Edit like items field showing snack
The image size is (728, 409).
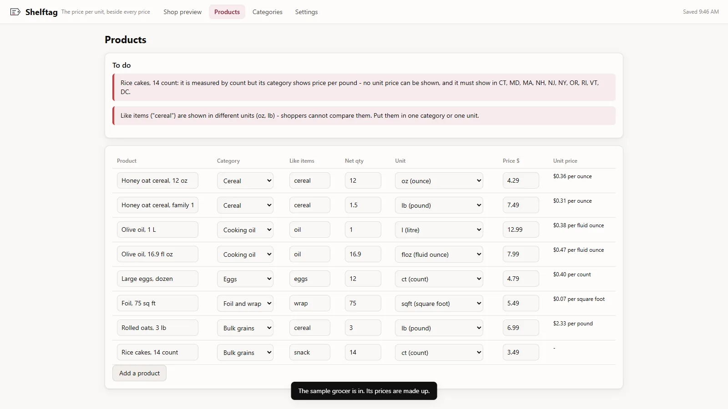coord(310,352)
